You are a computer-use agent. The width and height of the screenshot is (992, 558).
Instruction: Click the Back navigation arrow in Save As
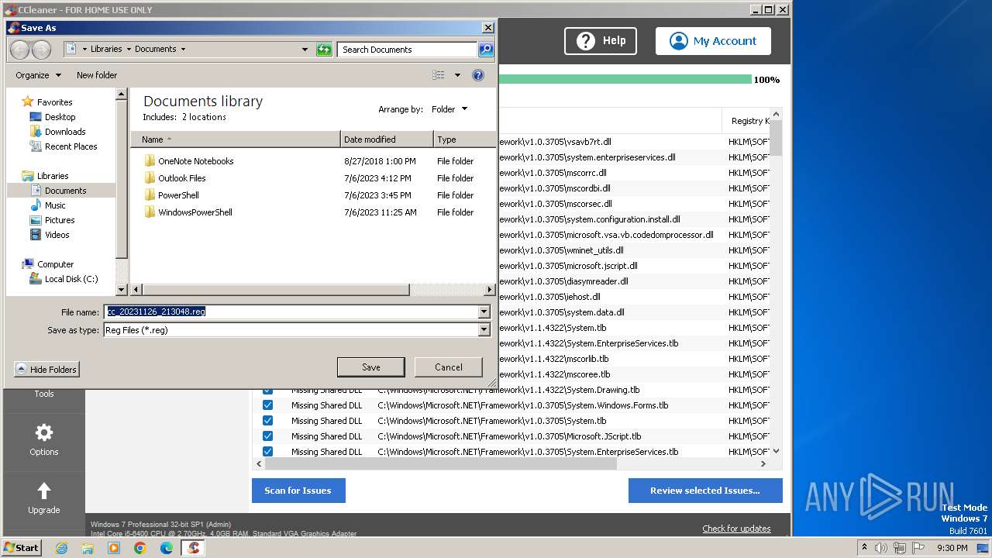tap(19, 50)
